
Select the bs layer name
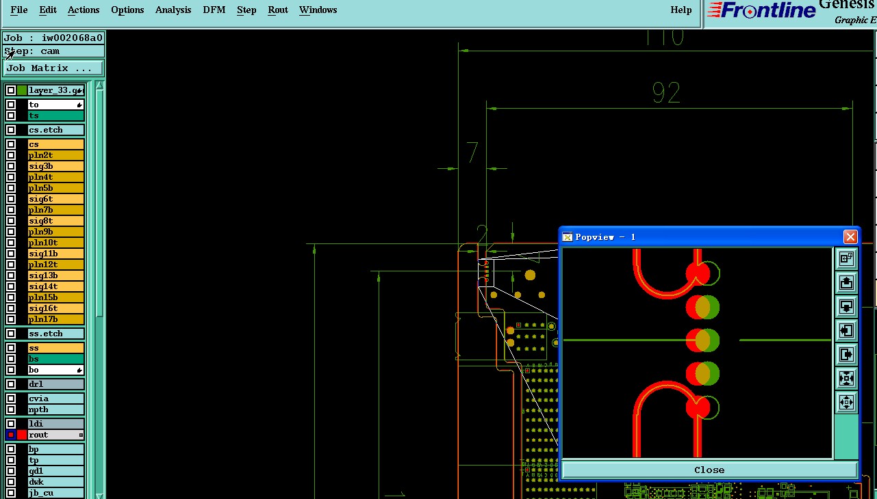tap(56, 359)
